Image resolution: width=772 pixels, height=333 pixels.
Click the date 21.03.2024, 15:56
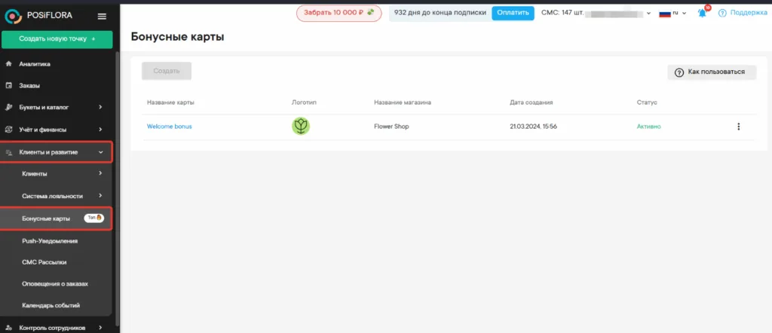(533, 127)
